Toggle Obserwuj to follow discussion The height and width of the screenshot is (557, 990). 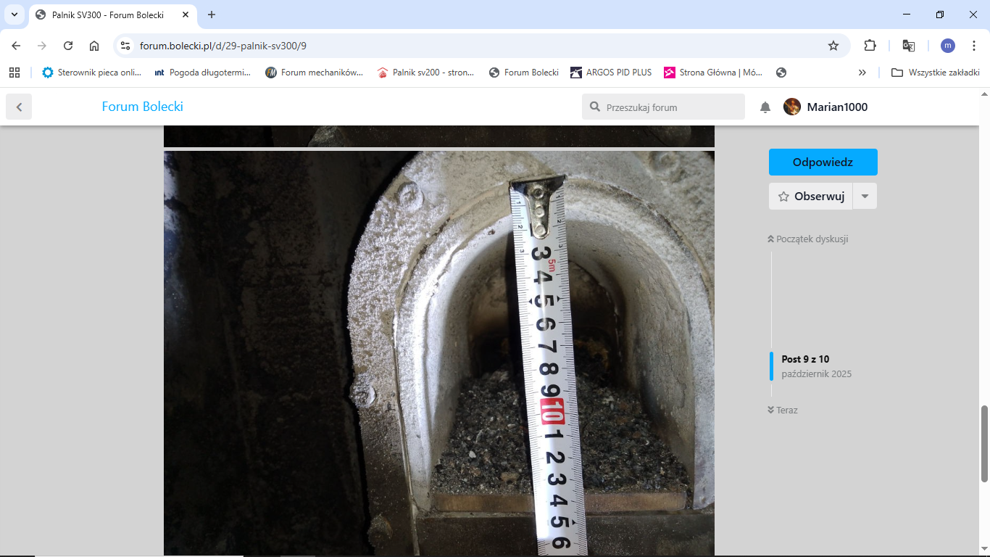tap(811, 197)
